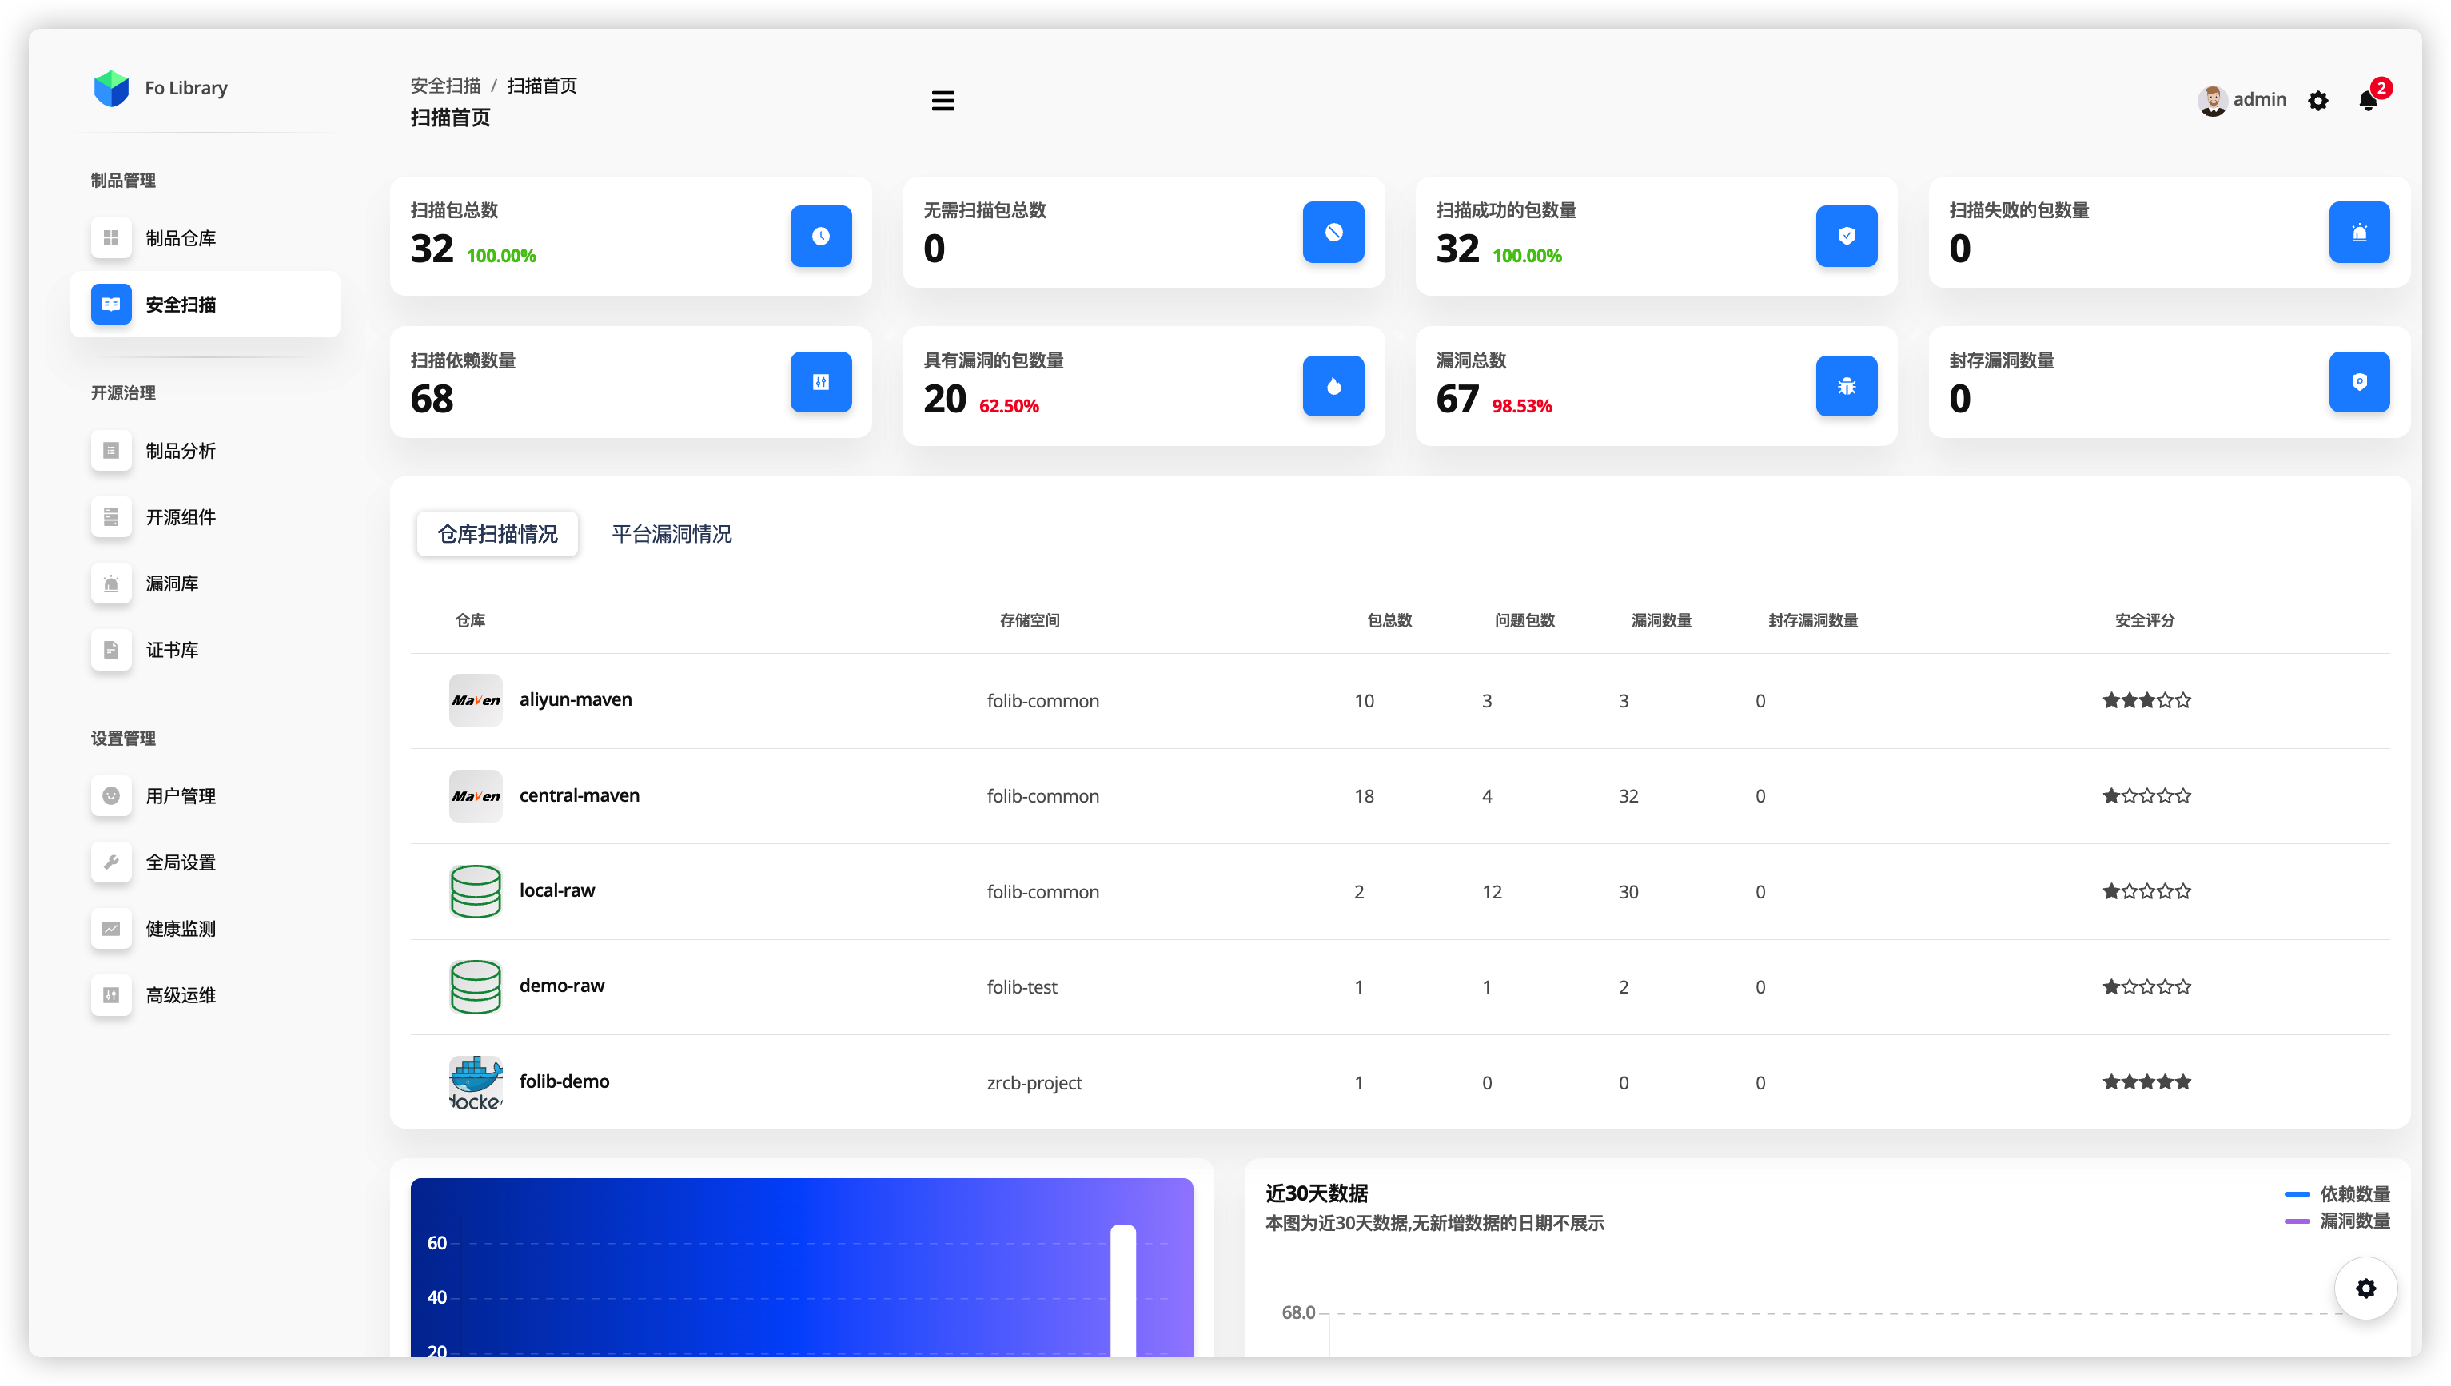
Task: Toggle the hamburger sidebar menu icon
Action: point(943,101)
